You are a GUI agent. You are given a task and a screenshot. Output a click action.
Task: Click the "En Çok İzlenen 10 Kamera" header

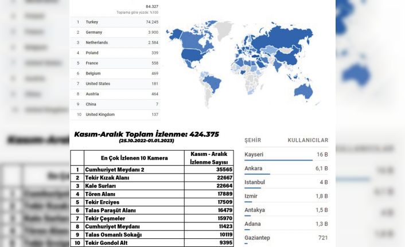[x=134, y=158]
